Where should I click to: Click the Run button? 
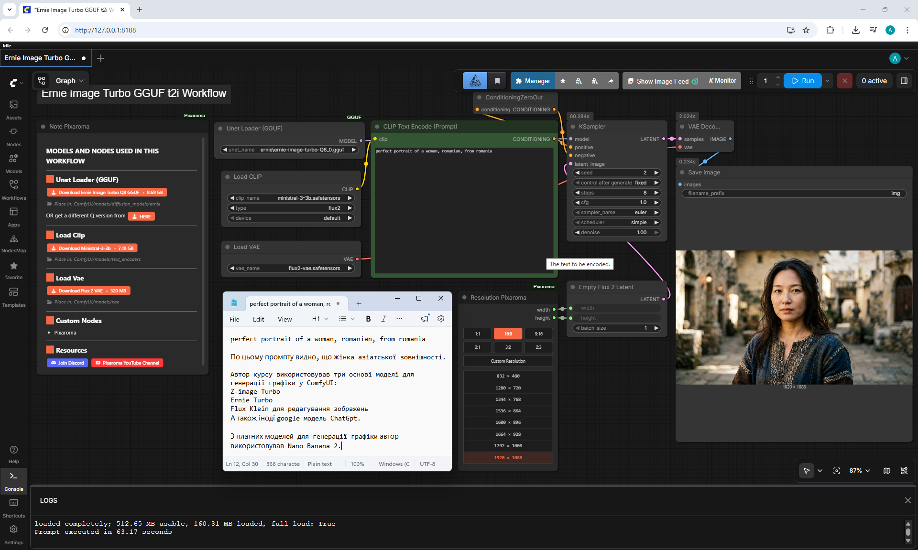[803, 81]
